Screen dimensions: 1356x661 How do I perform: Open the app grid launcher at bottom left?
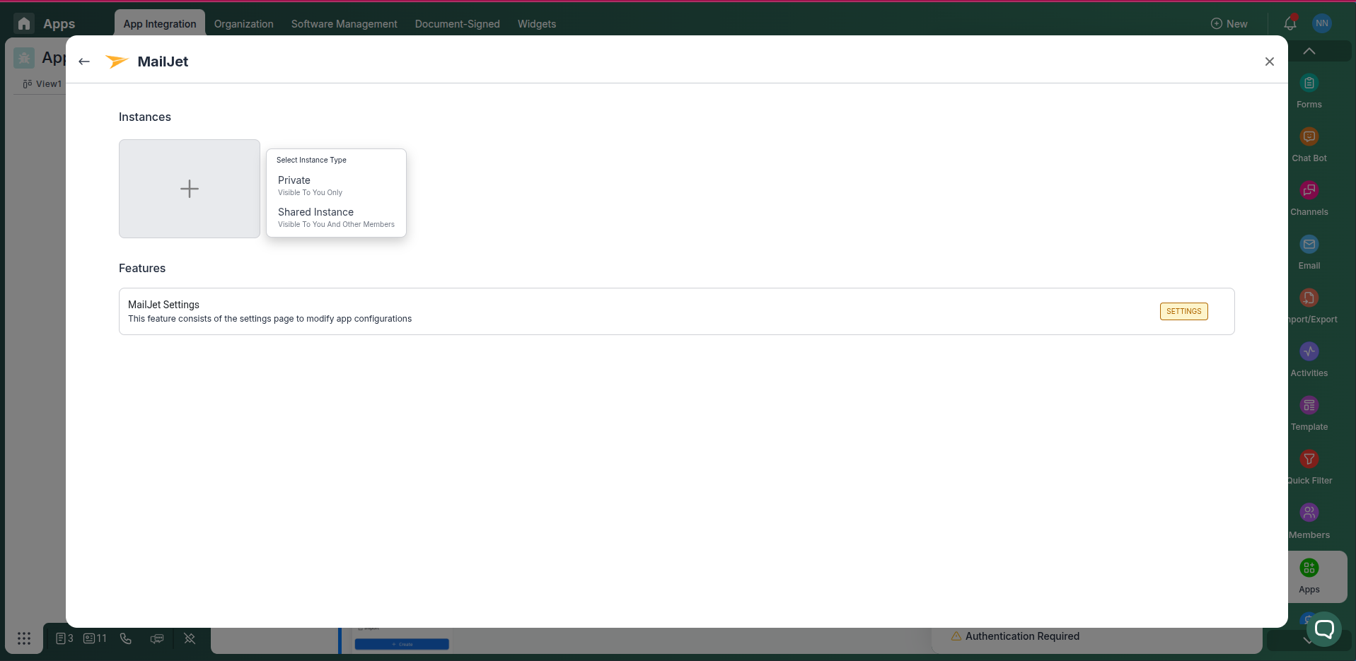click(x=24, y=638)
